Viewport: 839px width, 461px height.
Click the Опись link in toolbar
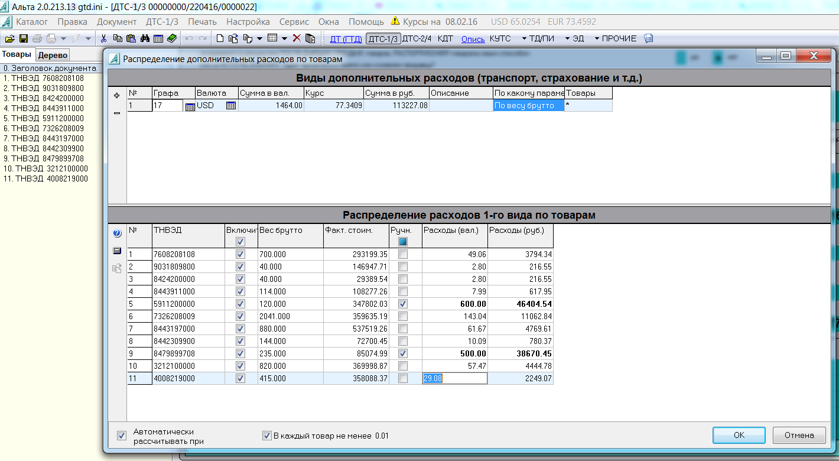[x=473, y=39]
